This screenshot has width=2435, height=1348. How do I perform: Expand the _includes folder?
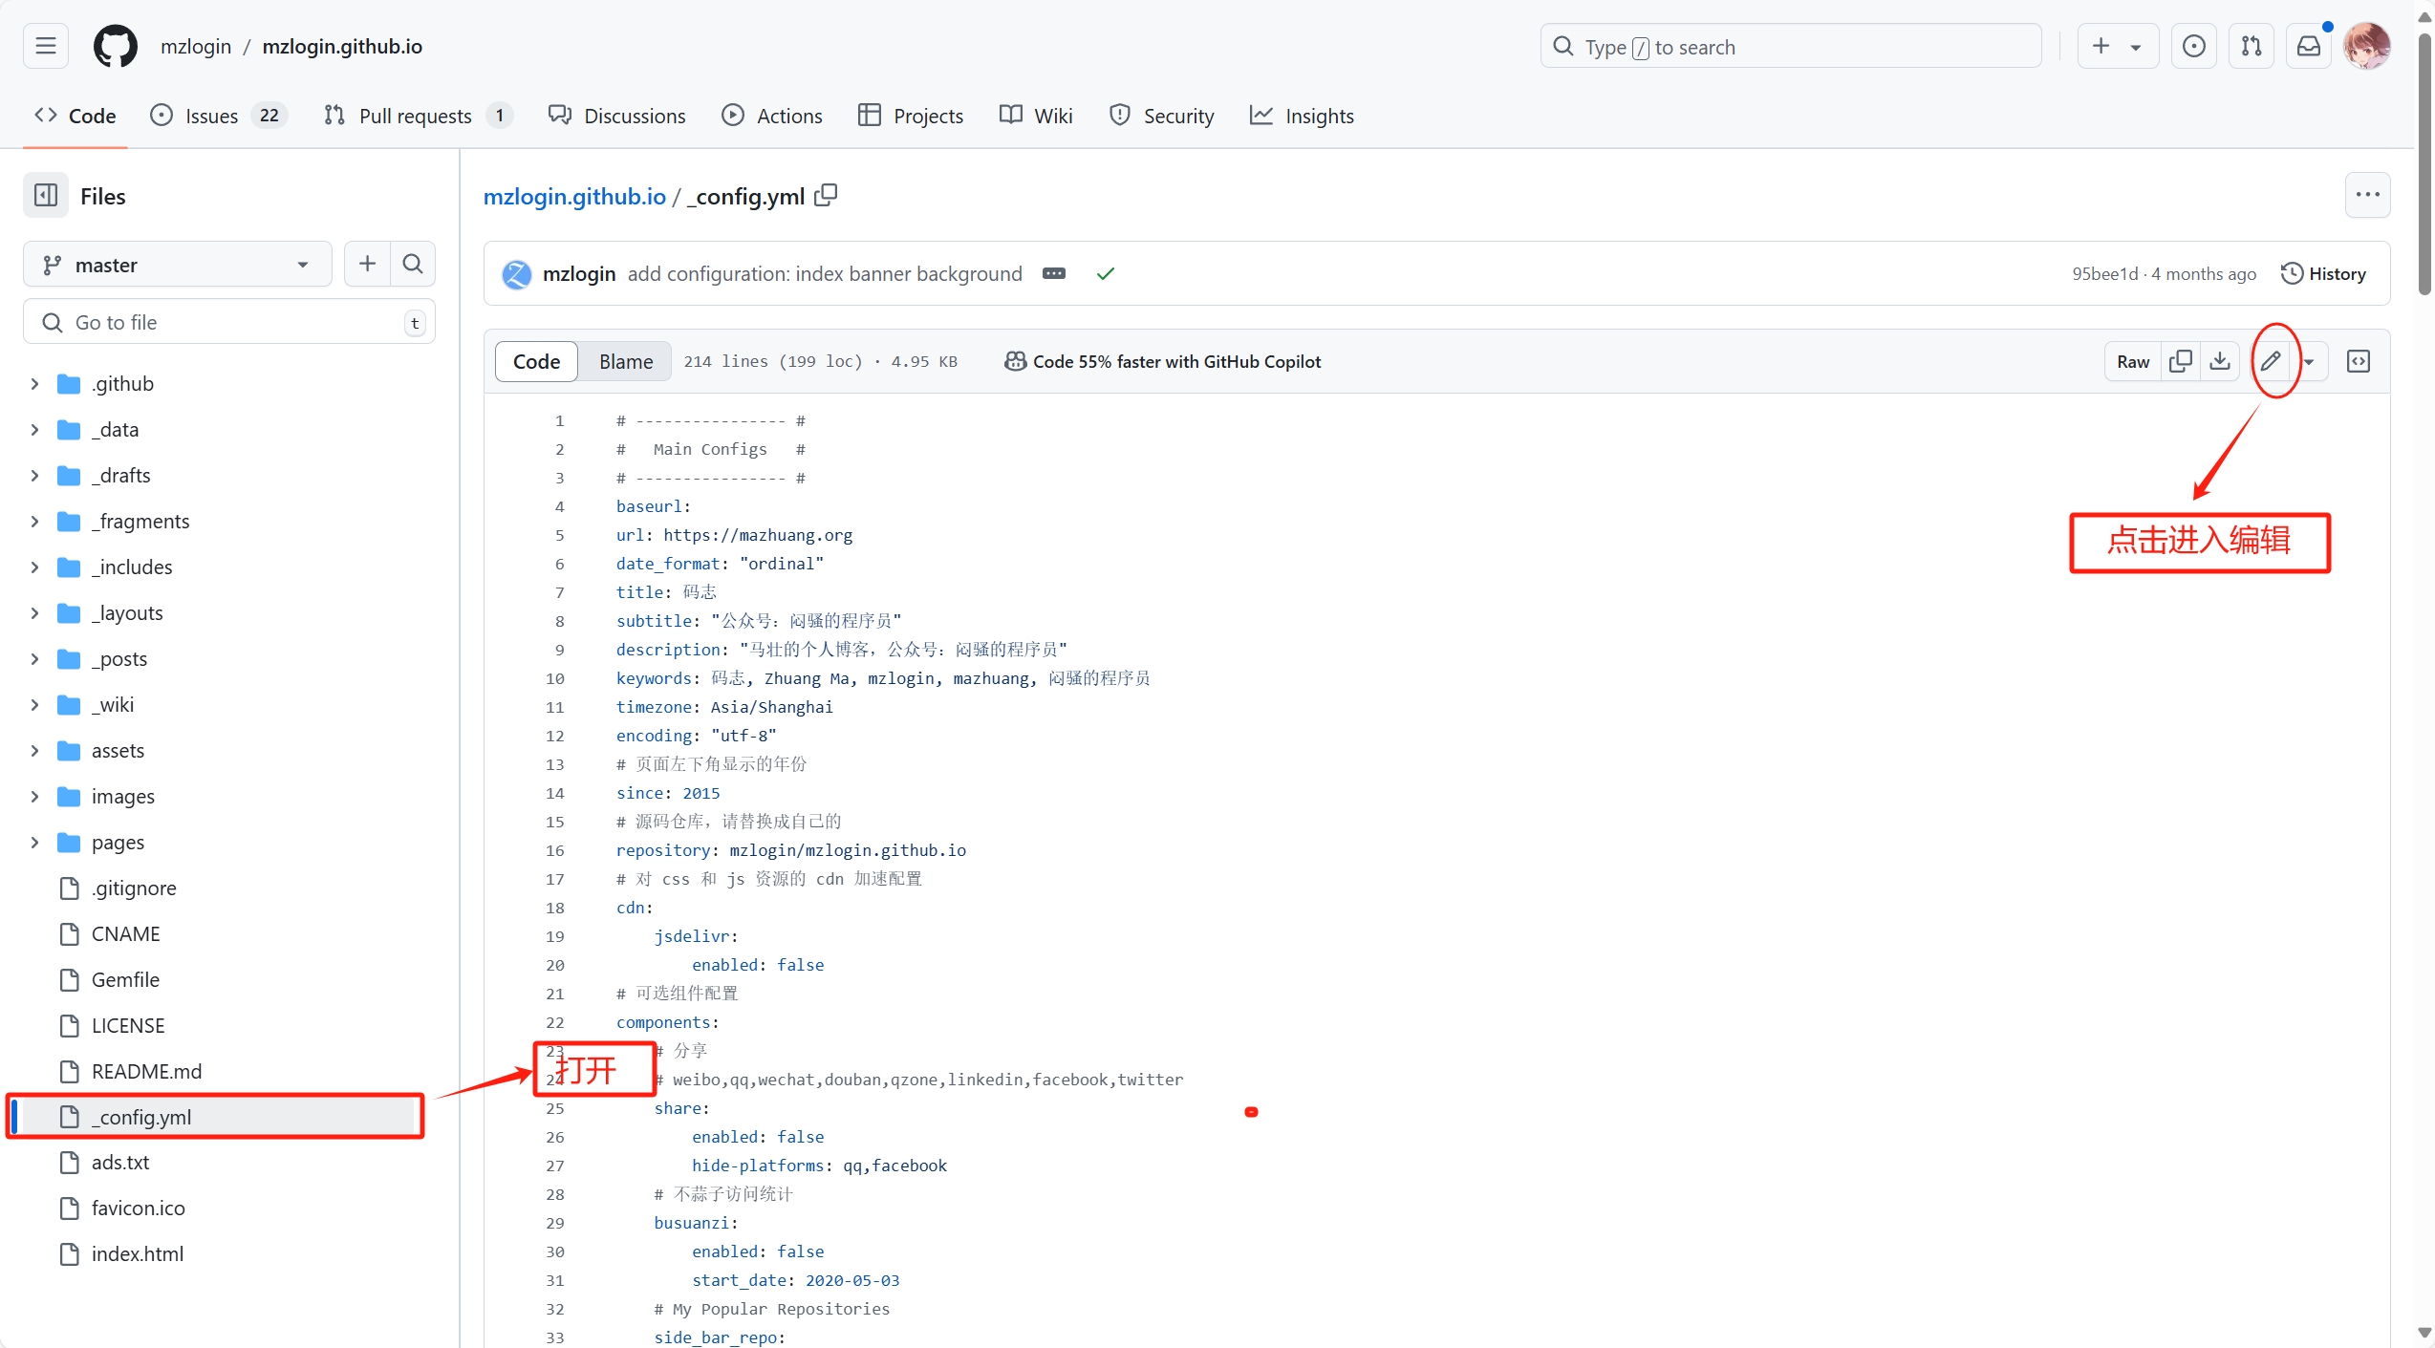[34, 567]
